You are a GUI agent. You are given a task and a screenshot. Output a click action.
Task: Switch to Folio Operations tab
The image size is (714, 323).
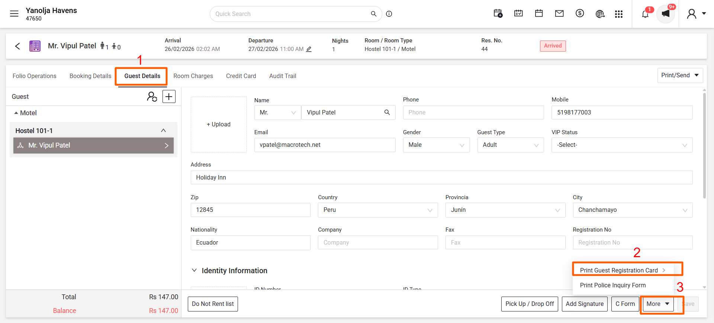coord(35,76)
